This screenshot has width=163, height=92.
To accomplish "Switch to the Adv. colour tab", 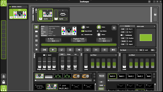I will pos(76,54).
